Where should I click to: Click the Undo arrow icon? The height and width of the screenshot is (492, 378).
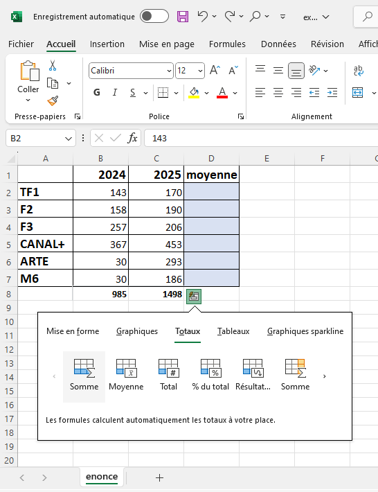202,17
